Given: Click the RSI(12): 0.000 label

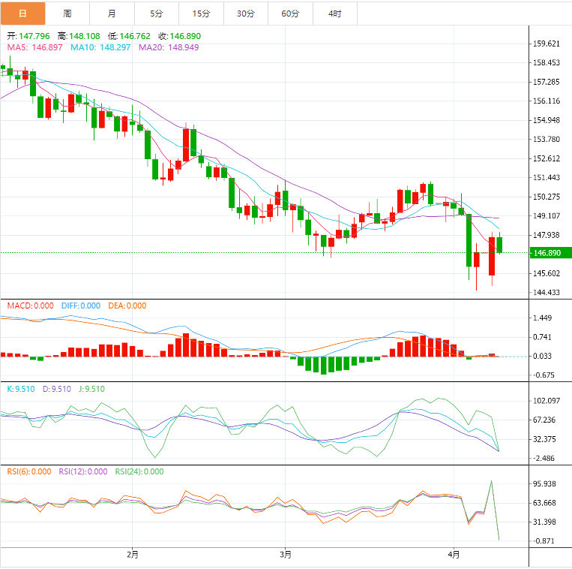Looking at the screenshot, I should point(83,471).
